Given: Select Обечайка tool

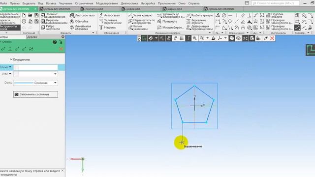Looking at the screenshot, I should pyautogui.click(x=79, y=21).
